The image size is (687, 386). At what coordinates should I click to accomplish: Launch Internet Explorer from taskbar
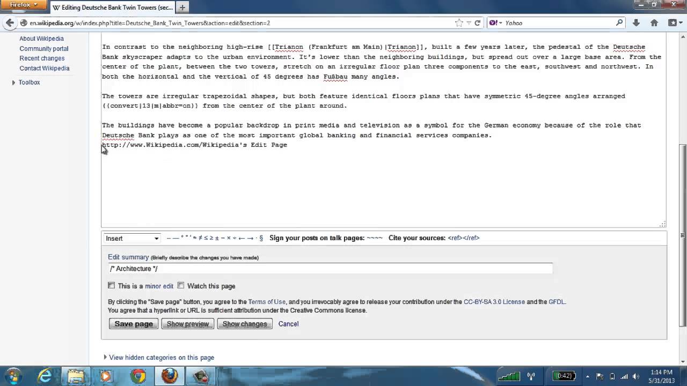tap(45, 376)
